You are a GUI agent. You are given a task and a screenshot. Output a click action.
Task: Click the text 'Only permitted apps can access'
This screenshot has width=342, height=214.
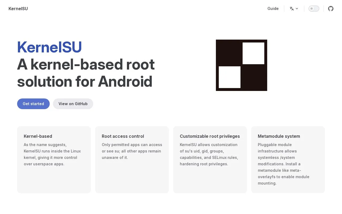(132, 145)
